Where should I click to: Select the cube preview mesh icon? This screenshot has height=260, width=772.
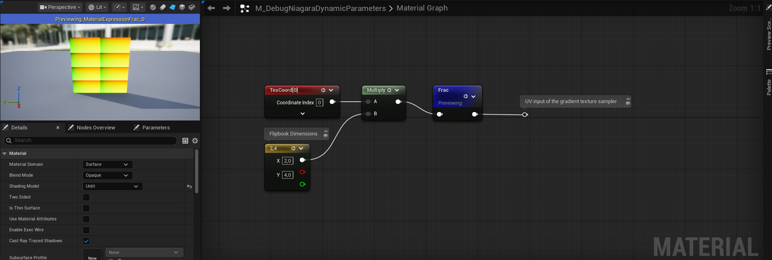point(182,7)
